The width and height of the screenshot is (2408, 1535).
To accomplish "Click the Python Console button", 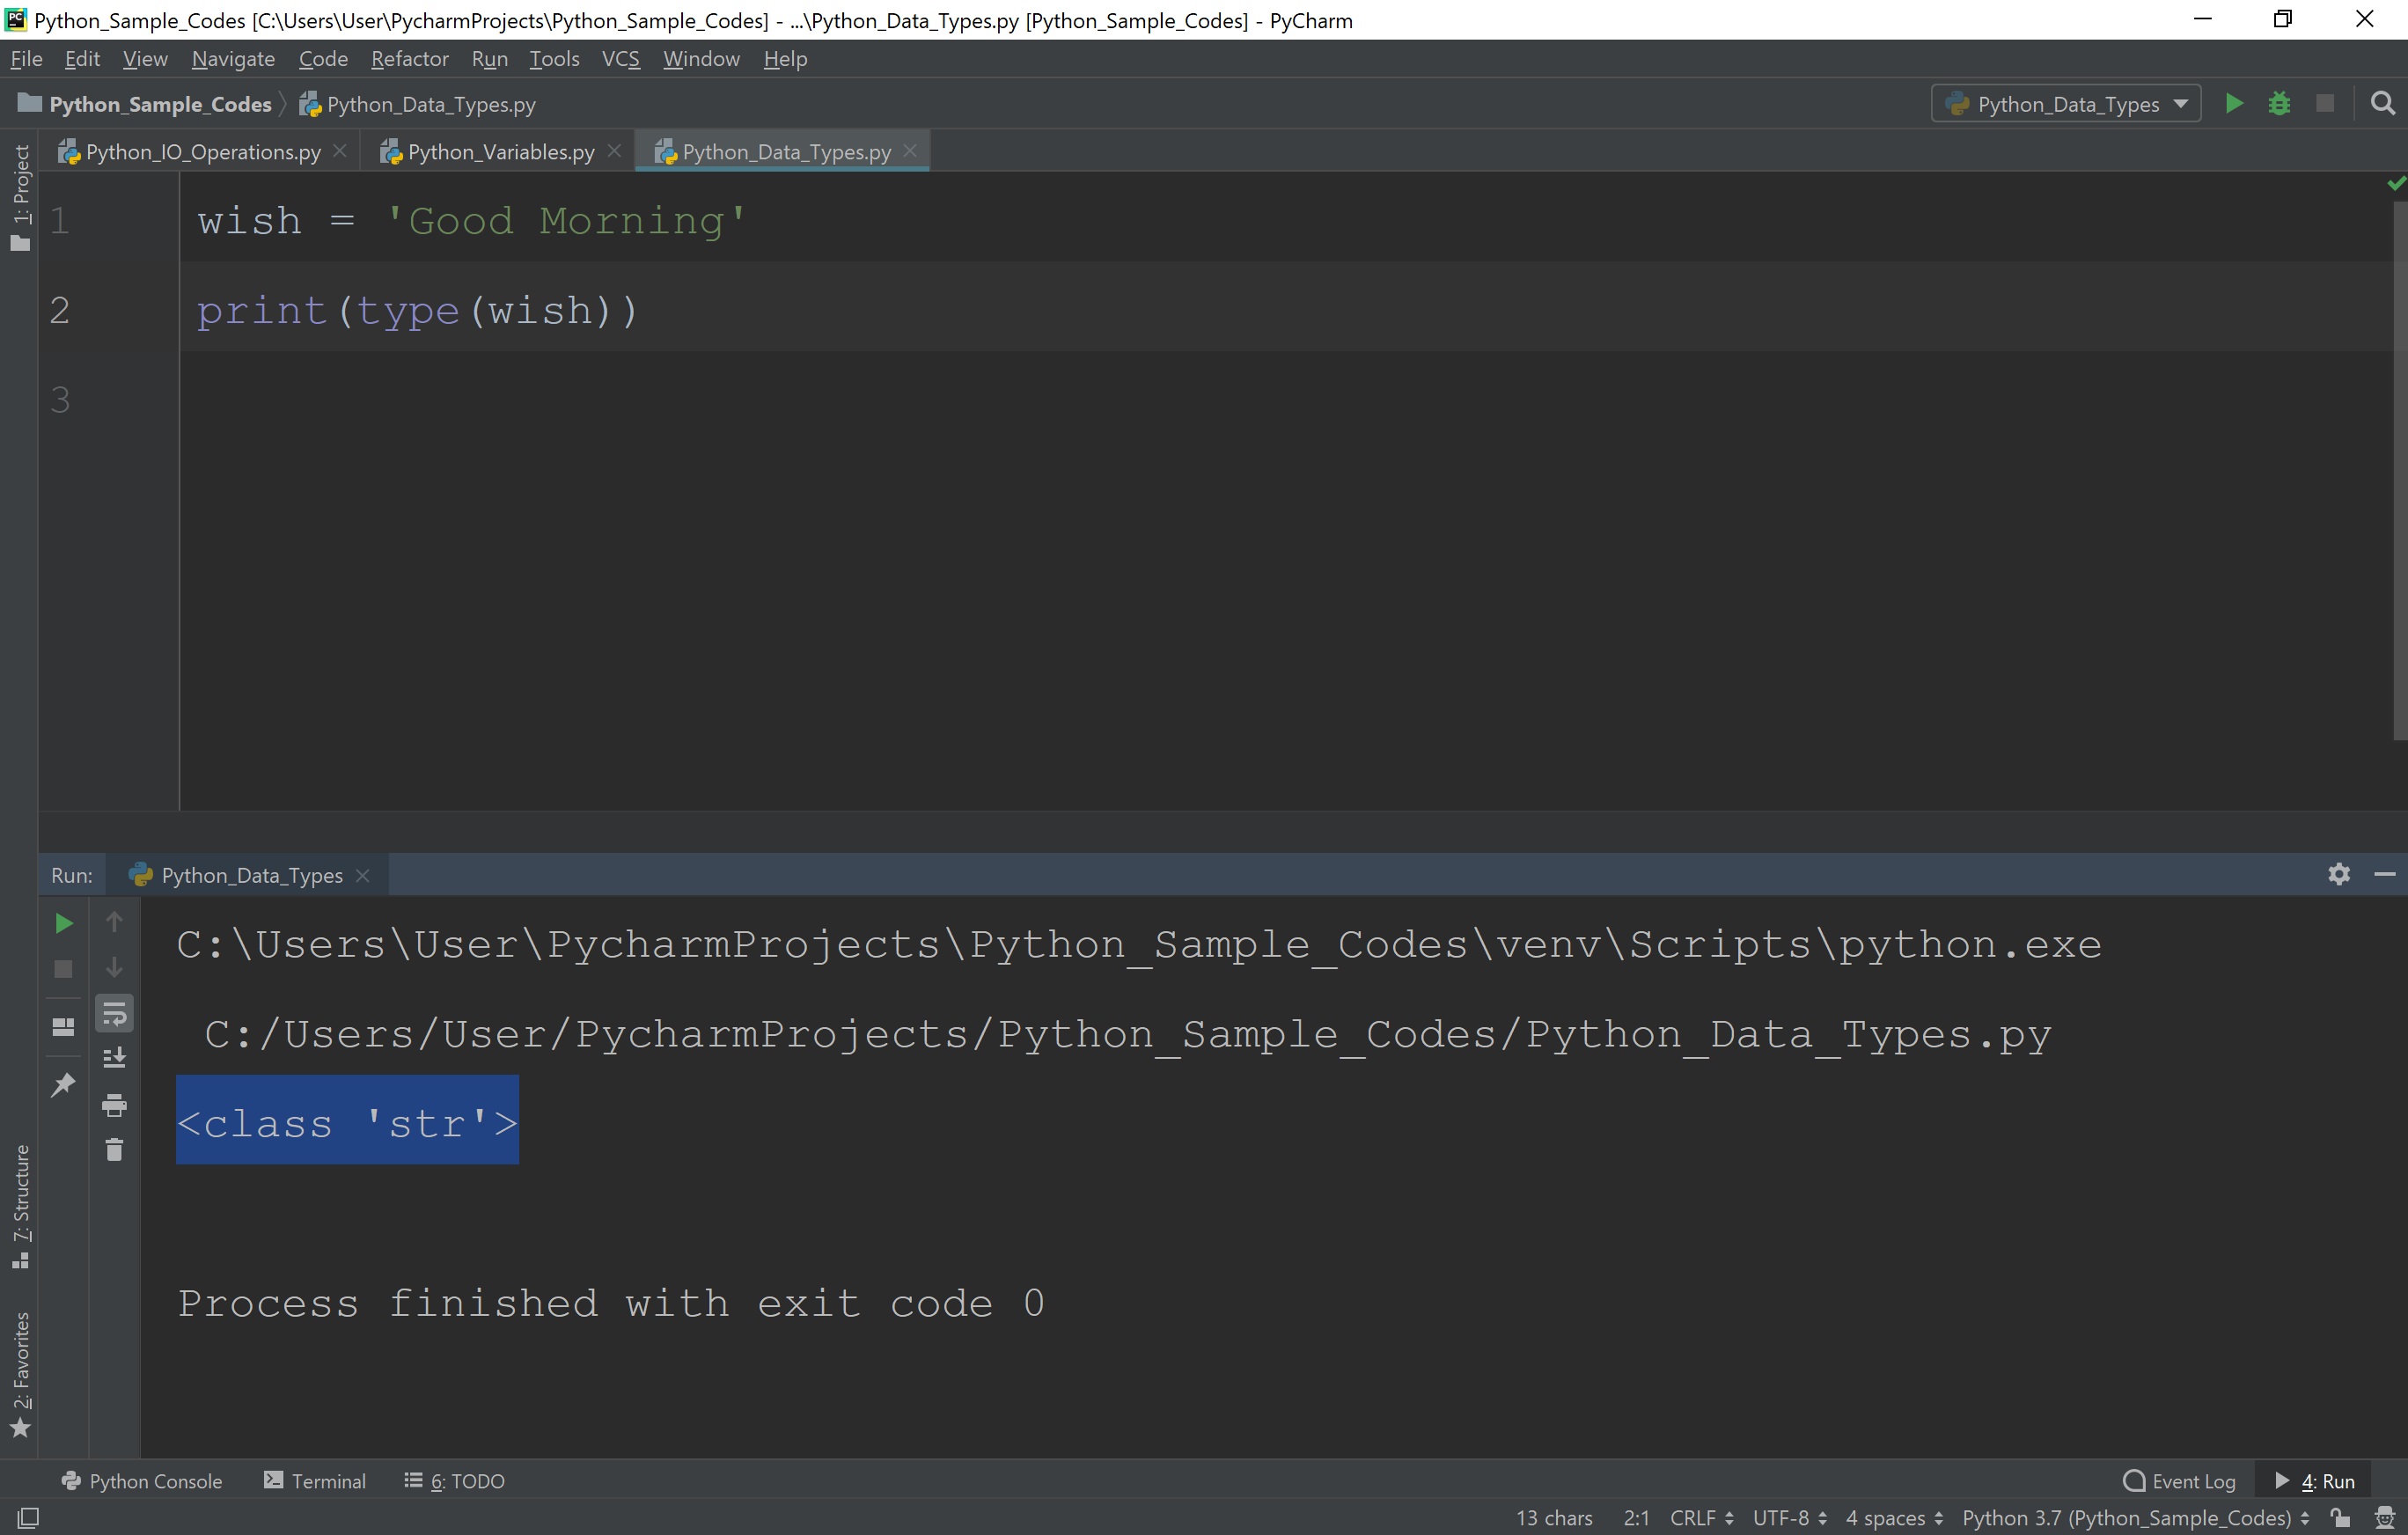I will pyautogui.click(x=142, y=1480).
